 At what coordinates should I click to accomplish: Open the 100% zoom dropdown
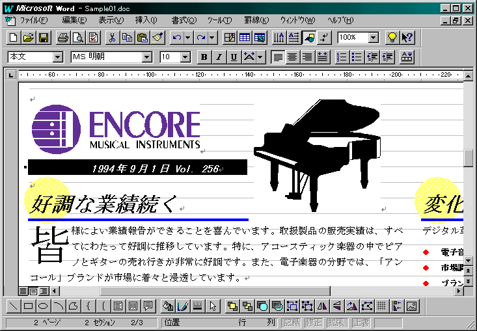tap(374, 38)
